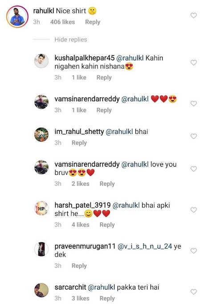Like vamsinarendarreddy's hearts emoji reply
Image resolution: width=208 pixels, height=308 pixels.
pyautogui.click(x=193, y=104)
